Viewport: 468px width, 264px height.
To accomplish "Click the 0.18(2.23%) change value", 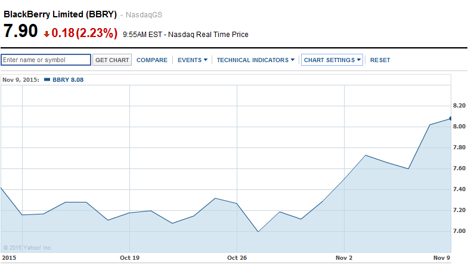I will point(85,33).
